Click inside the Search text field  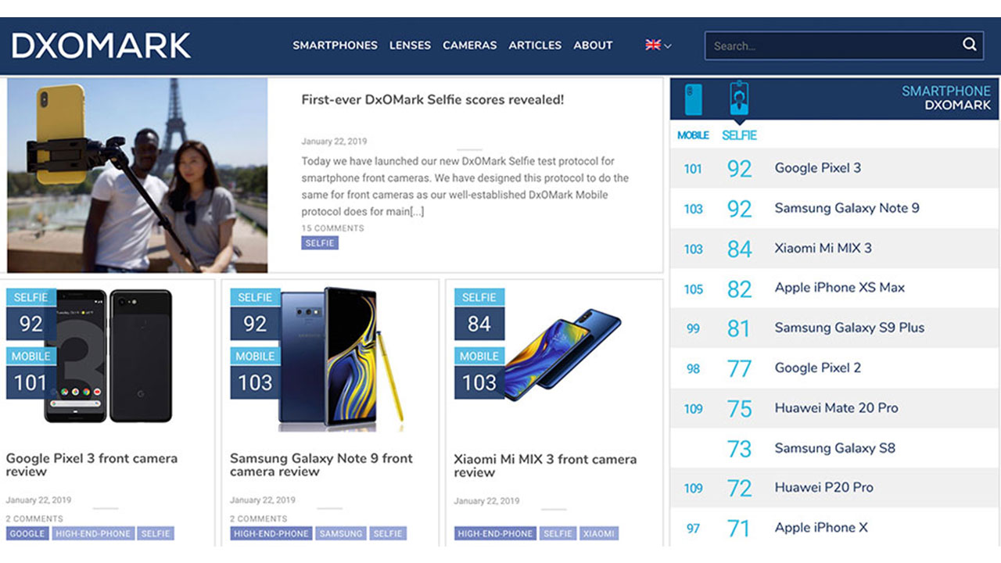point(829,45)
